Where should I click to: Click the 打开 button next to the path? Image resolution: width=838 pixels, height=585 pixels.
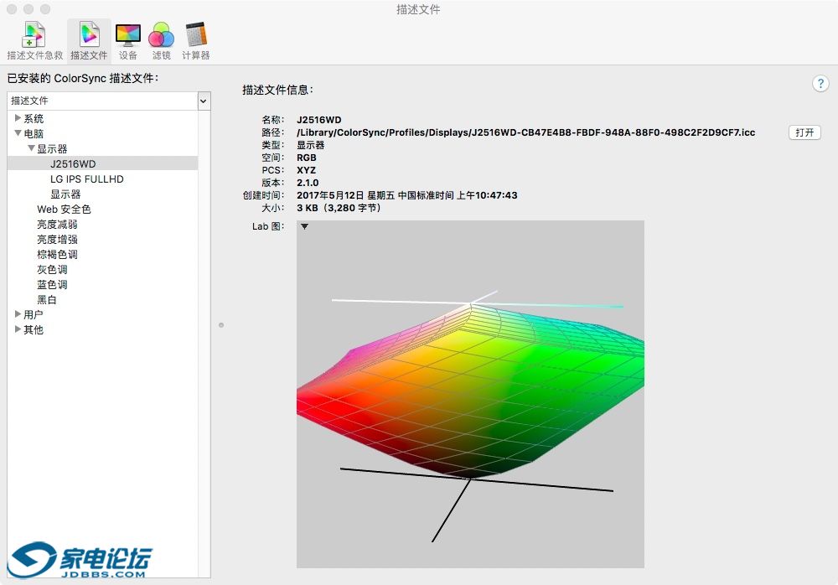(804, 132)
